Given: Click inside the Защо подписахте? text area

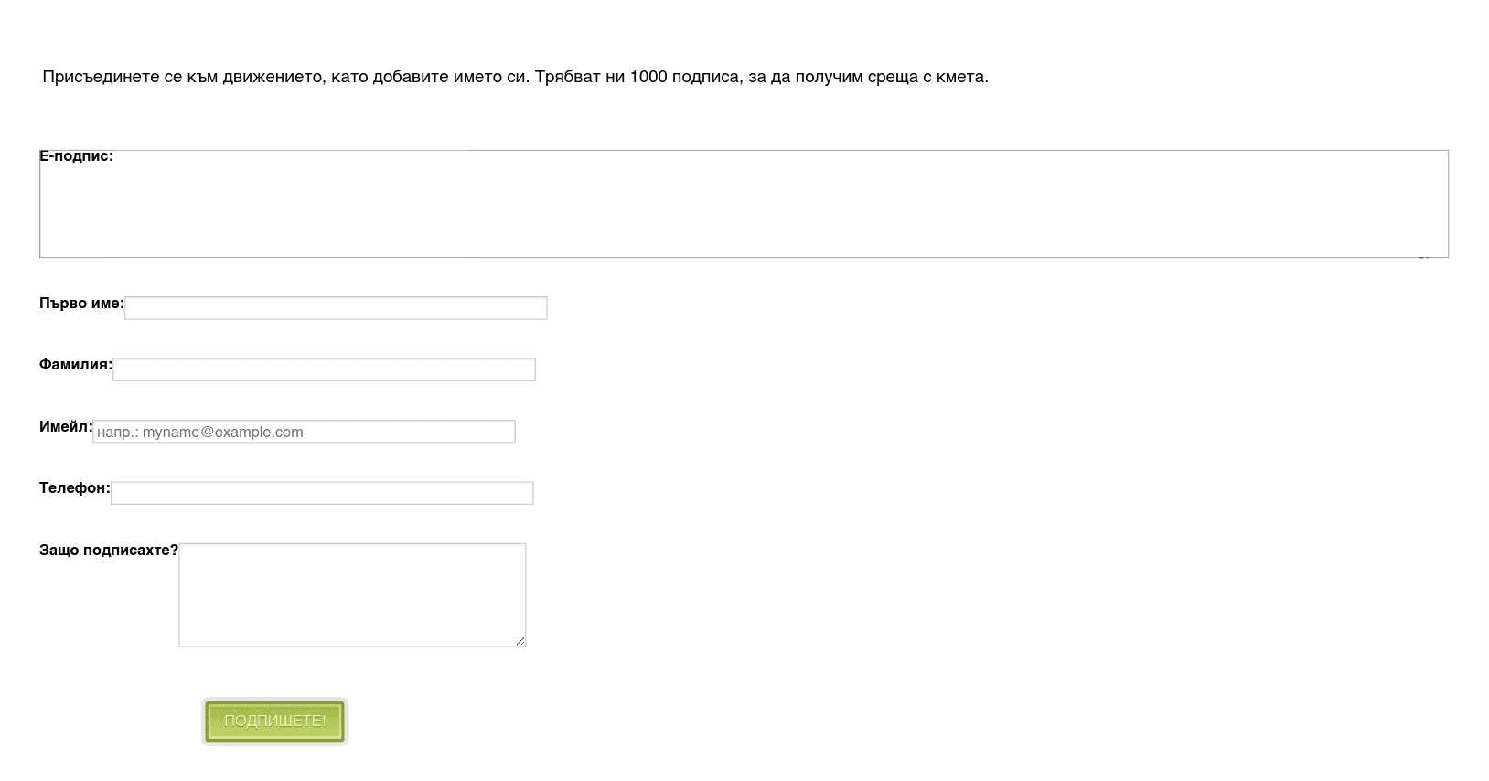Looking at the screenshot, I should coord(352,595).
